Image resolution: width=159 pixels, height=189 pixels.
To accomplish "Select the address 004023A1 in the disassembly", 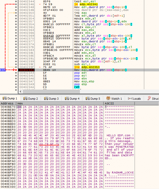I will pos(27,70).
